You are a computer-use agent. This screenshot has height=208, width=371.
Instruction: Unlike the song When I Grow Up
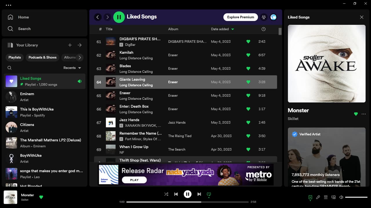pos(248,149)
